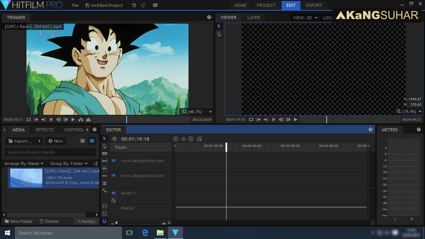Viewport: 425px width, 239px height.
Task: Select the Hand tool in the Editor toolbar
Action: click(105, 146)
